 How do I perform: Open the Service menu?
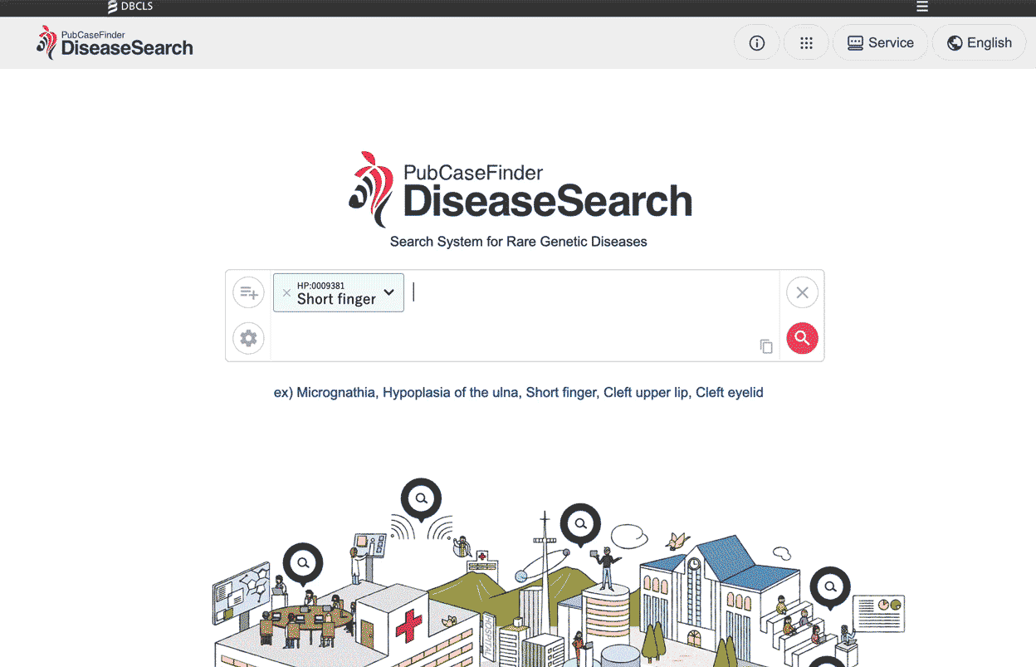click(881, 43)
